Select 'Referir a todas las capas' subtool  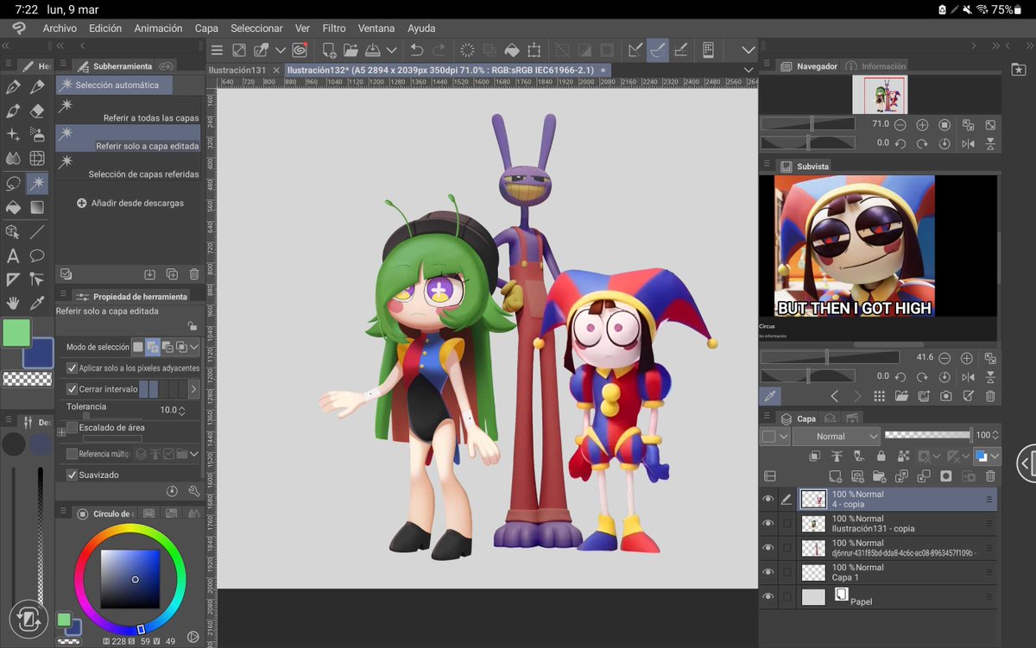tap(128, 109)
